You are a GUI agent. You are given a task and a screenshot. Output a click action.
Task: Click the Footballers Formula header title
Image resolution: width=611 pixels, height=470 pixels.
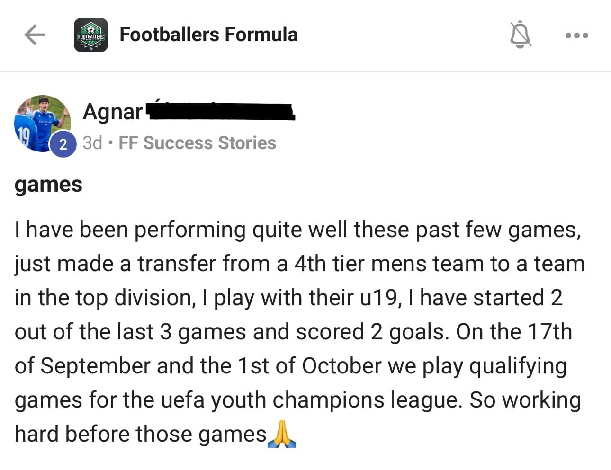(208, 35)
